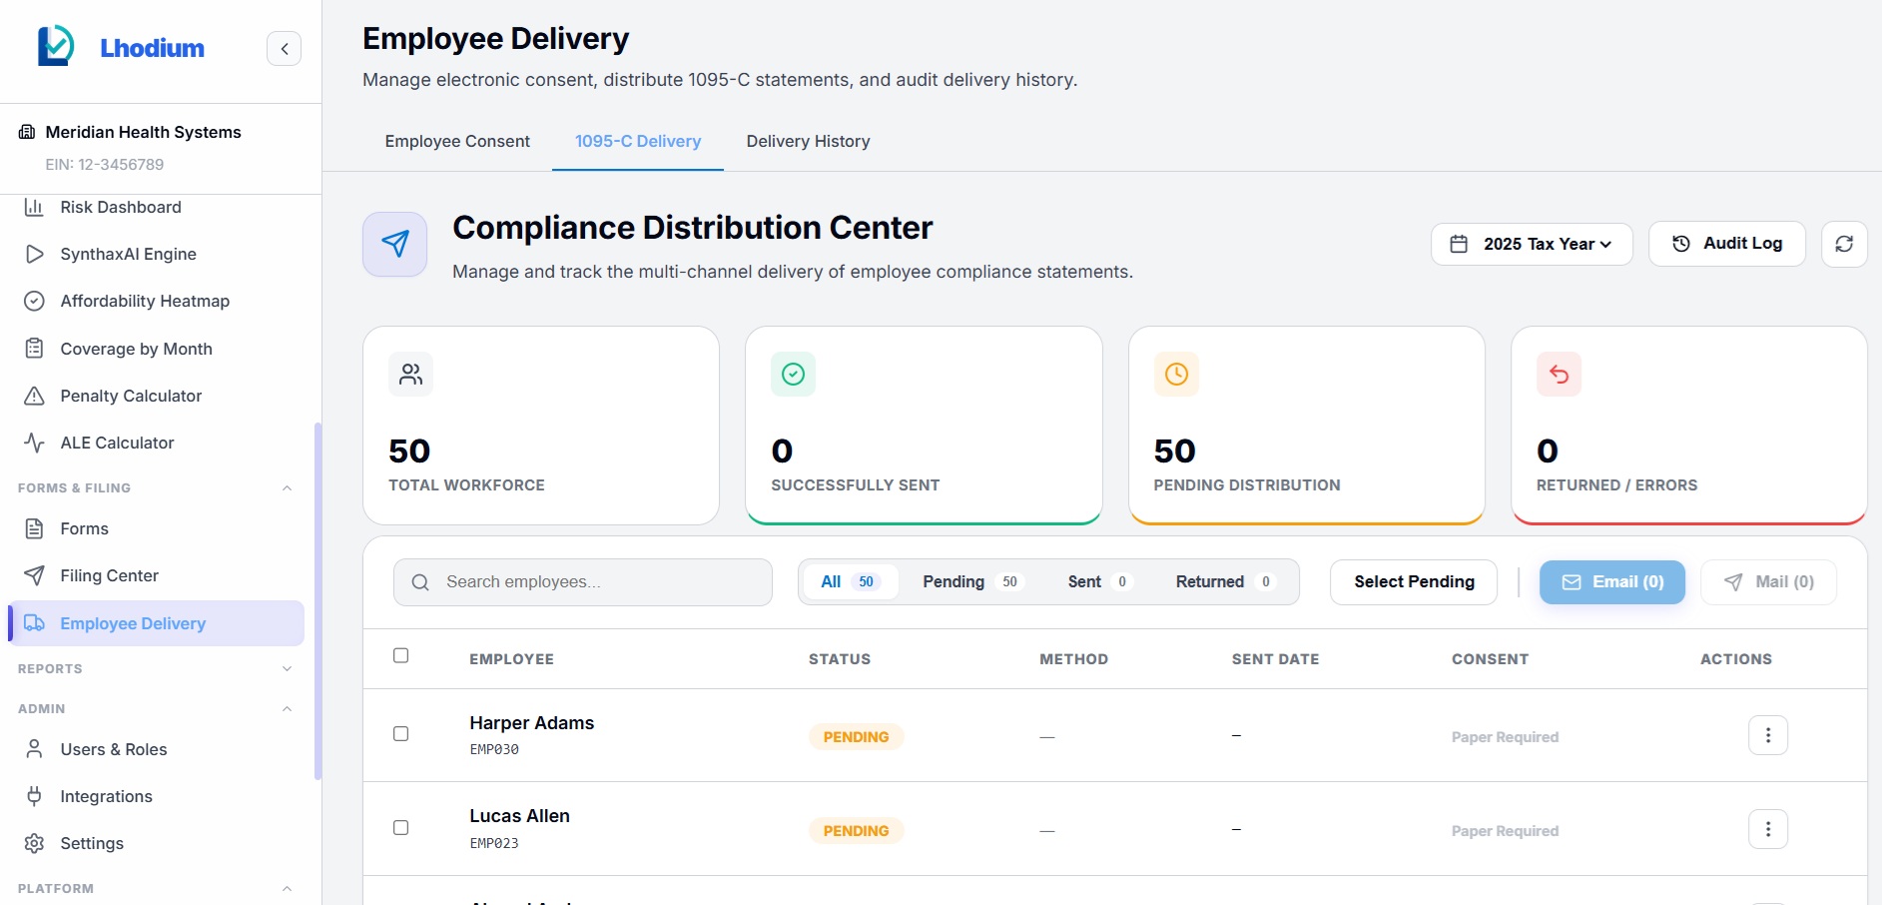Open Users & Roles admin page
The image size is (1882, 905).
coord(155,749)
